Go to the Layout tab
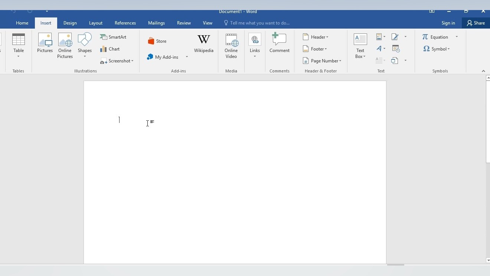Viewport: 490px width, 276px height. (96, 23)
